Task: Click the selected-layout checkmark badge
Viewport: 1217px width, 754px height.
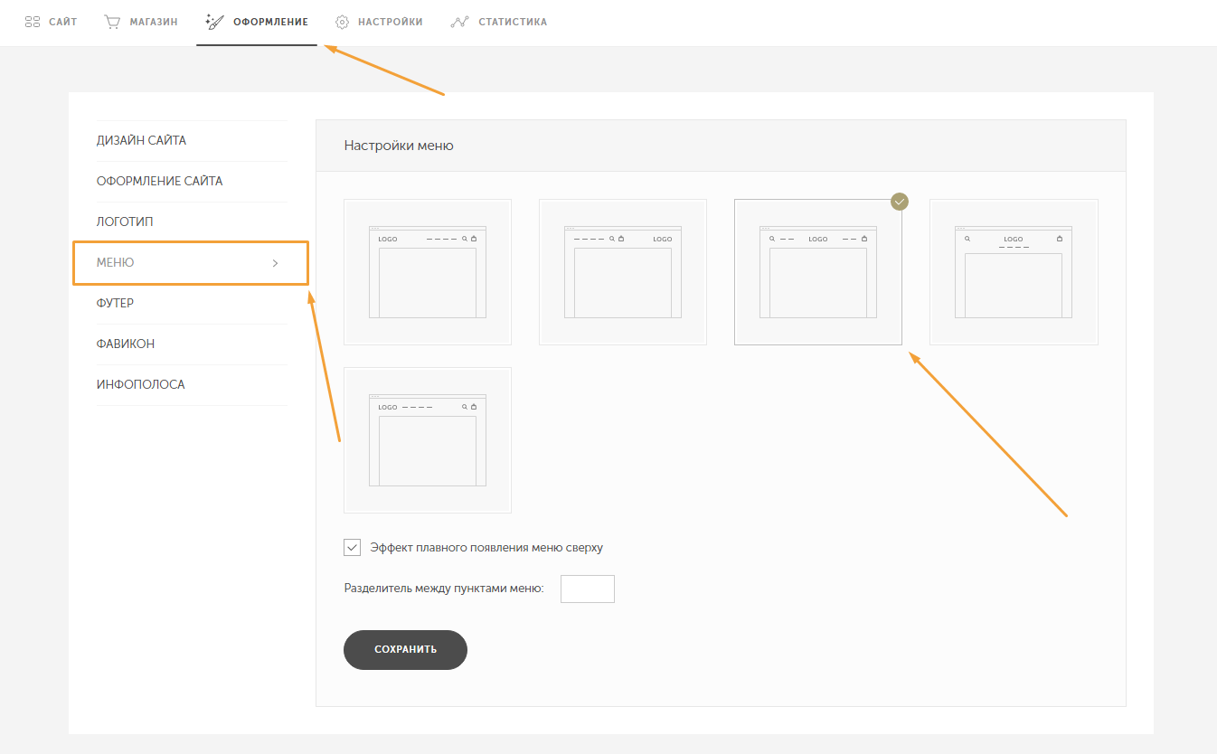Action: click(900, 202)
